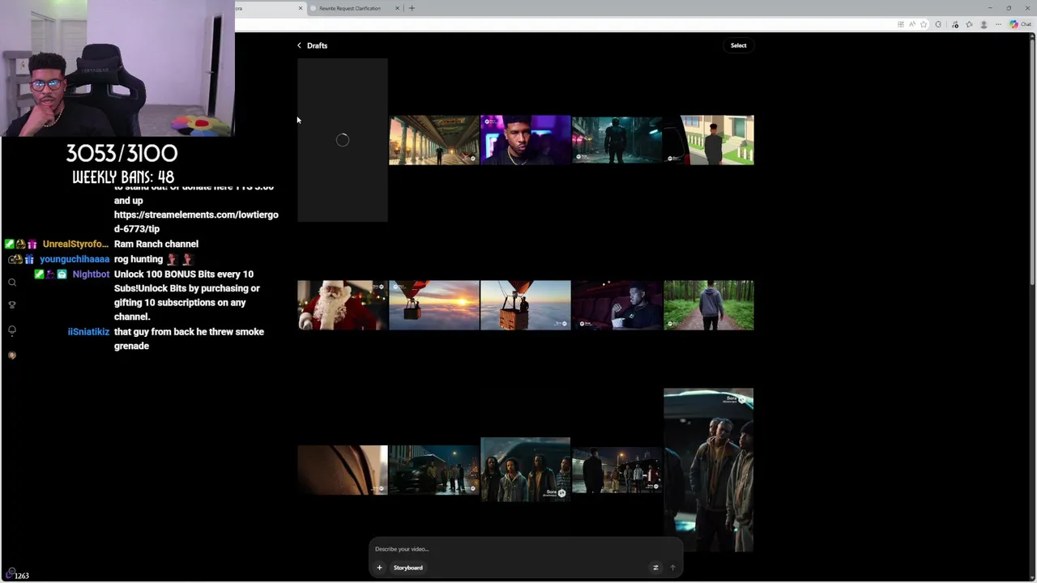Close the Rewrite Request Clarification tab
Screen dimensions: 1037x583
397,8
